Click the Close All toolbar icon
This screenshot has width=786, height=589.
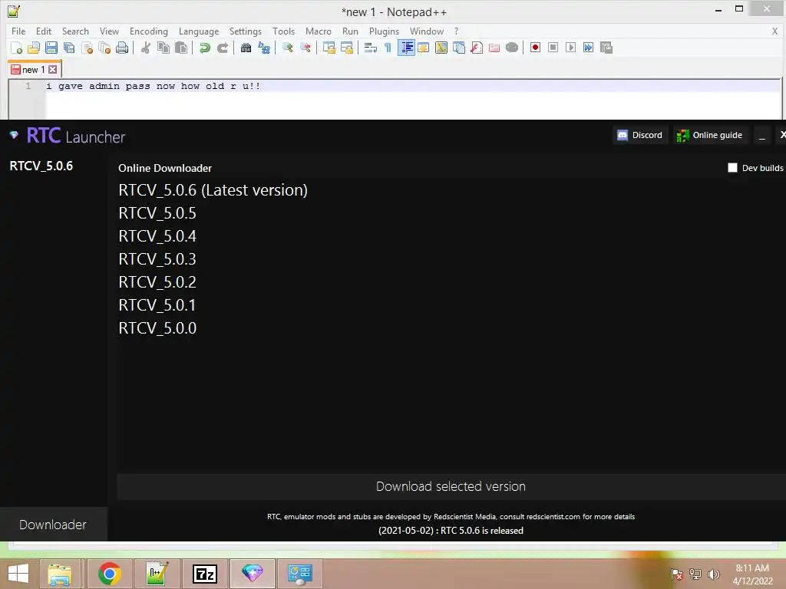[104, 48]
